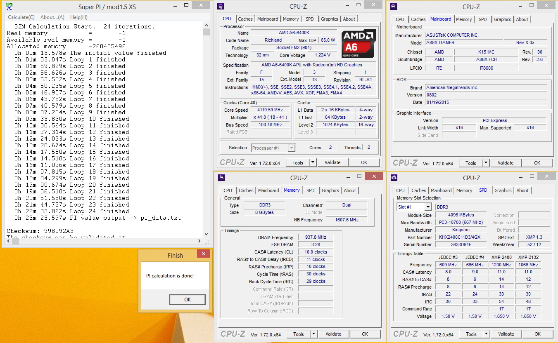Screen dimensions: 558x343
Task: Click DRAM Frequency value 937.8 MHz
Action: coord(316,237)
